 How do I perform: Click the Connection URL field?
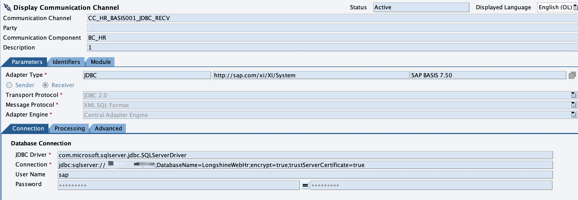pyautogui.click(x=305, y=165)
